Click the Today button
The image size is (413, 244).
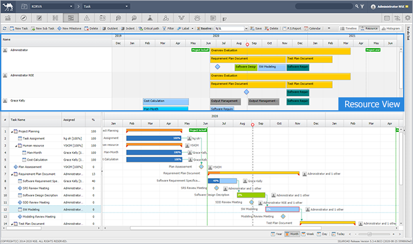pos(338,234)
